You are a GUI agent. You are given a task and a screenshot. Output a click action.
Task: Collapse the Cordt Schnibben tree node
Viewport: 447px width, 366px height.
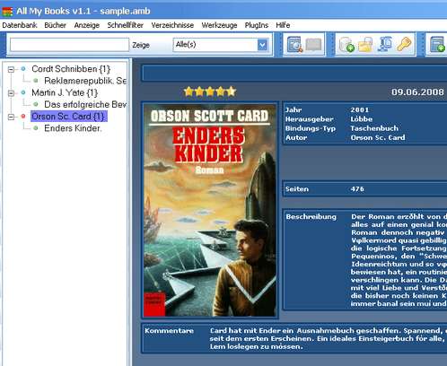[11, 69]
